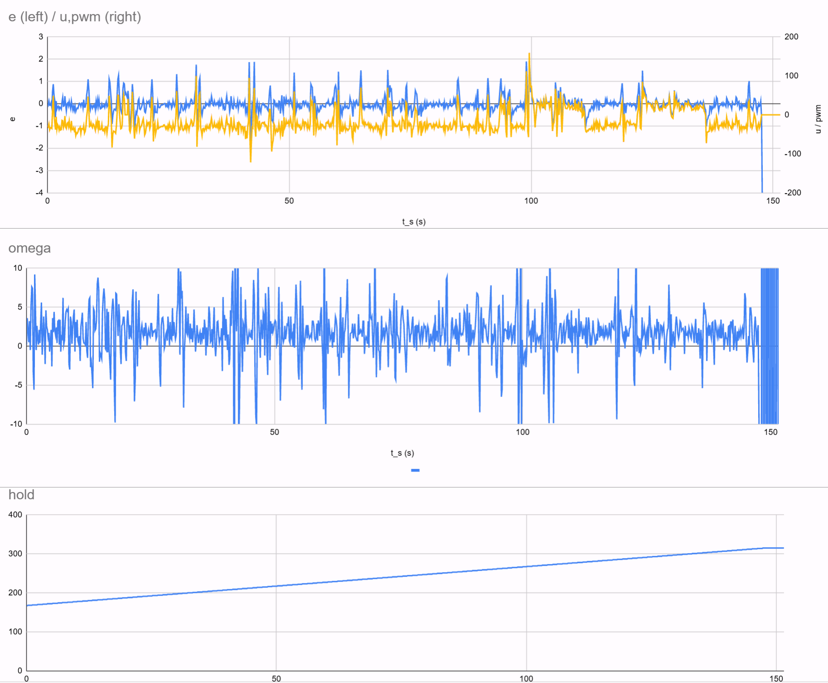Click the "t_s (s)" axis label under top chart

coord(414,222)
